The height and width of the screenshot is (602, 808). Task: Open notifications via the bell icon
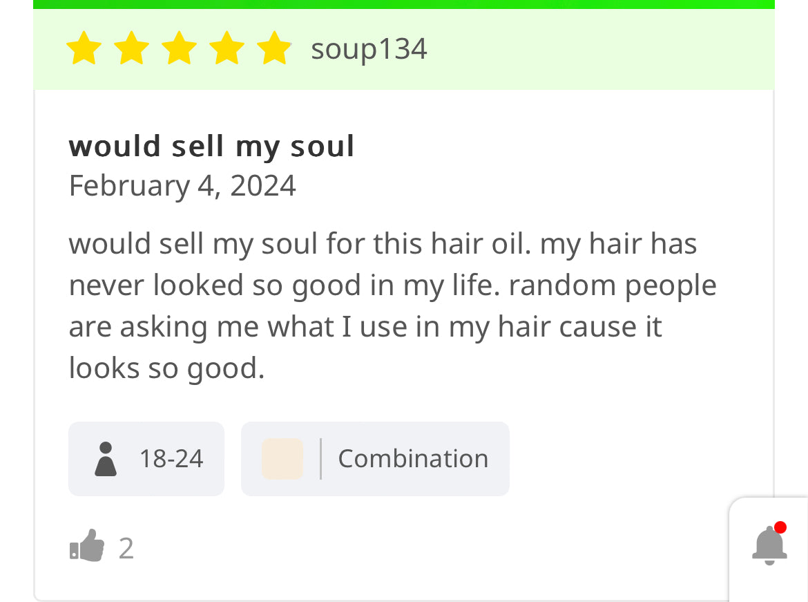click(x=769, y=546)
